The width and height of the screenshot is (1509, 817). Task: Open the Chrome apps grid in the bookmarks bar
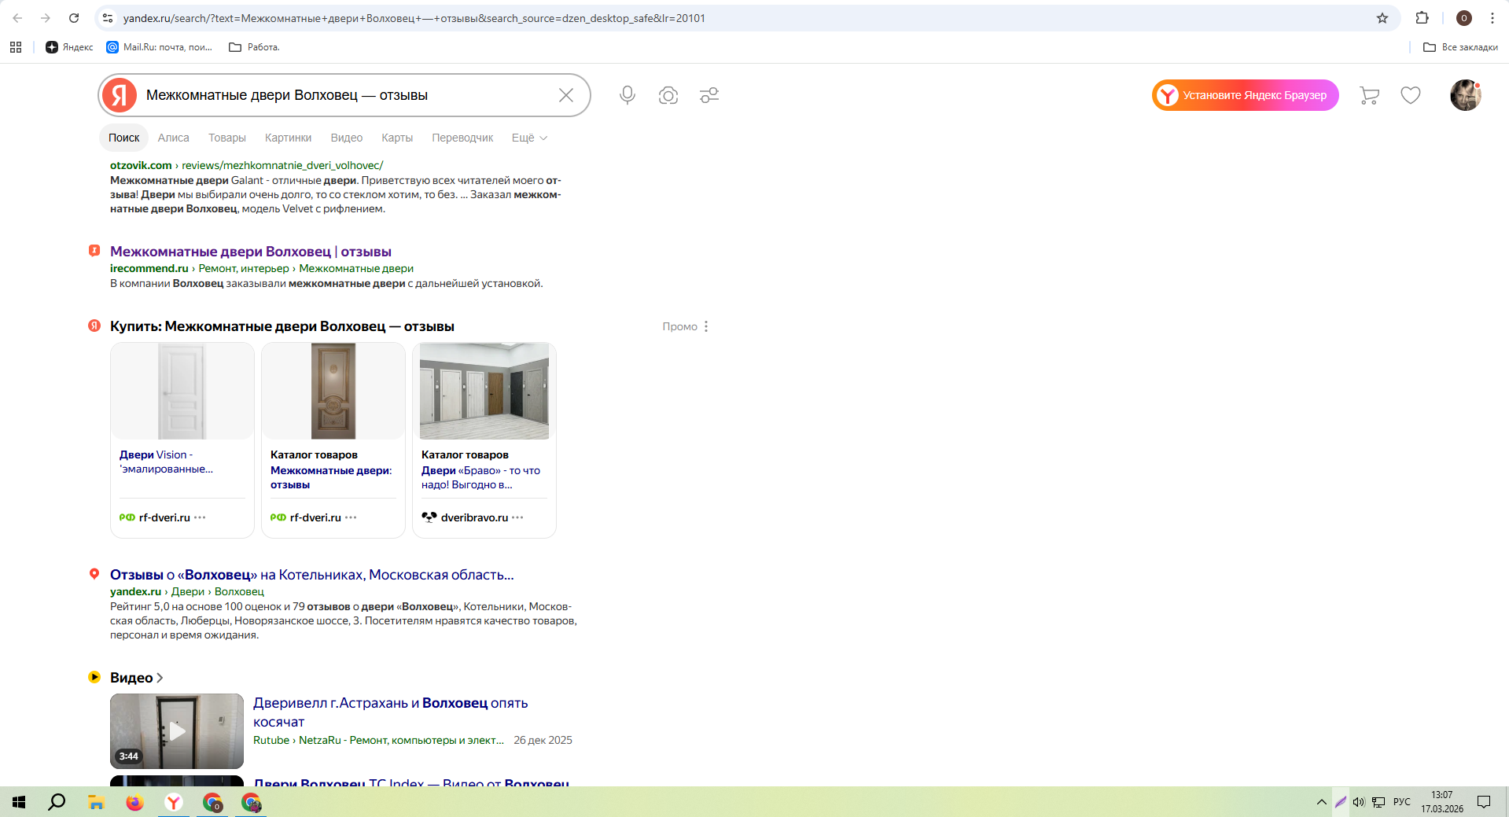point(16,47)
